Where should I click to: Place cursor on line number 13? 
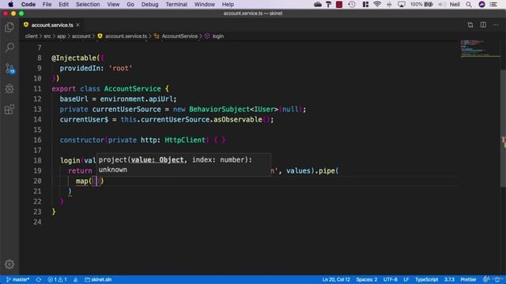[37, 109]
